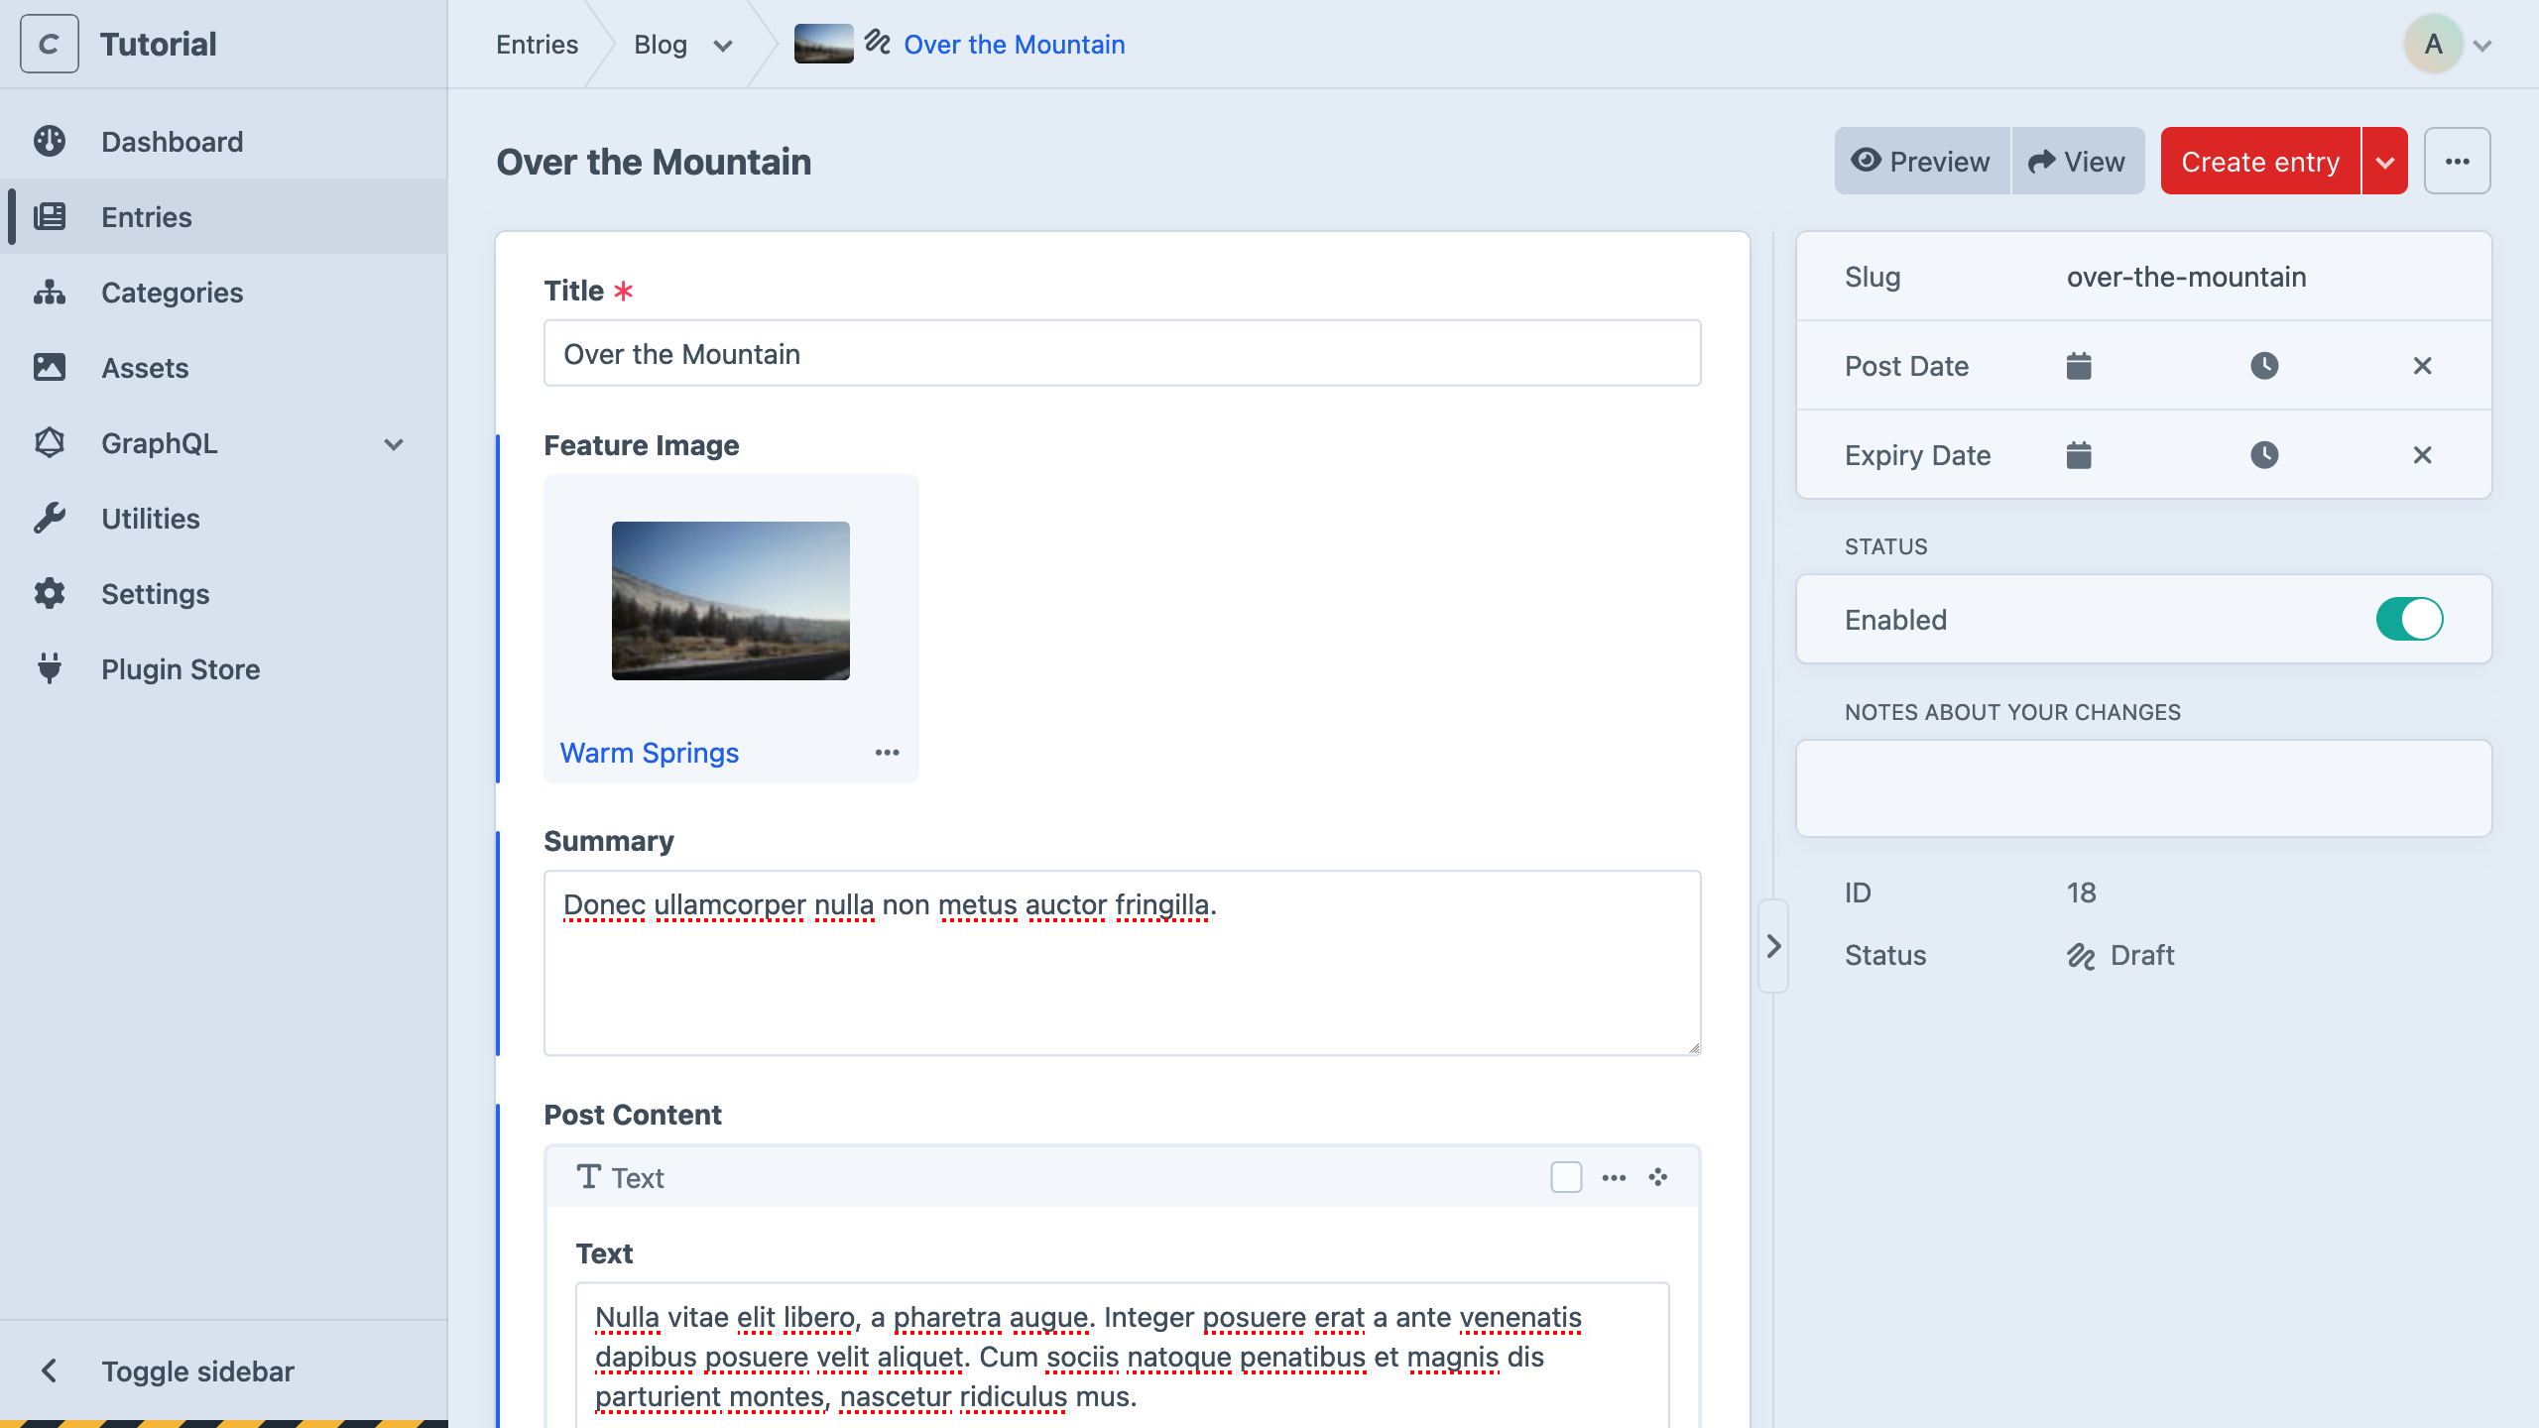Go to Entries via the breadcrumb
The width and height of the screenshot is (2539, 1428).
click(537, 45)
